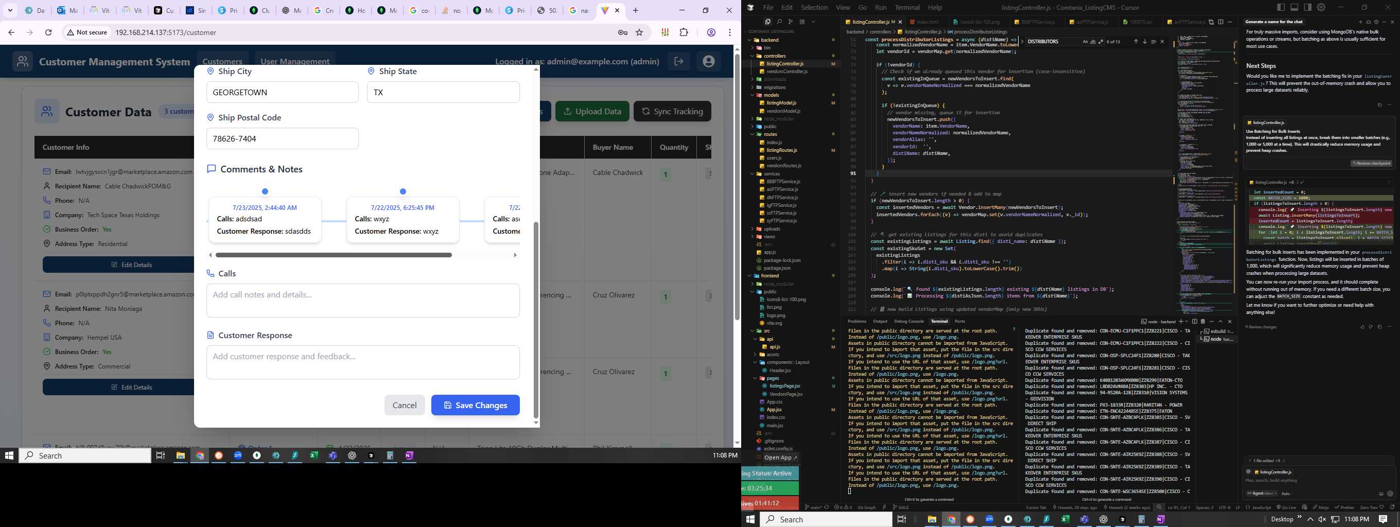Click Windows Start button on right taskbar

(750, 519)
